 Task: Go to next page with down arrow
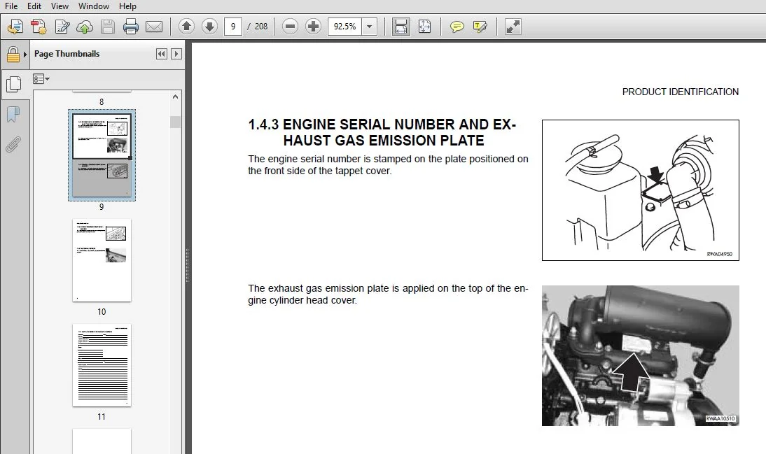209,27
